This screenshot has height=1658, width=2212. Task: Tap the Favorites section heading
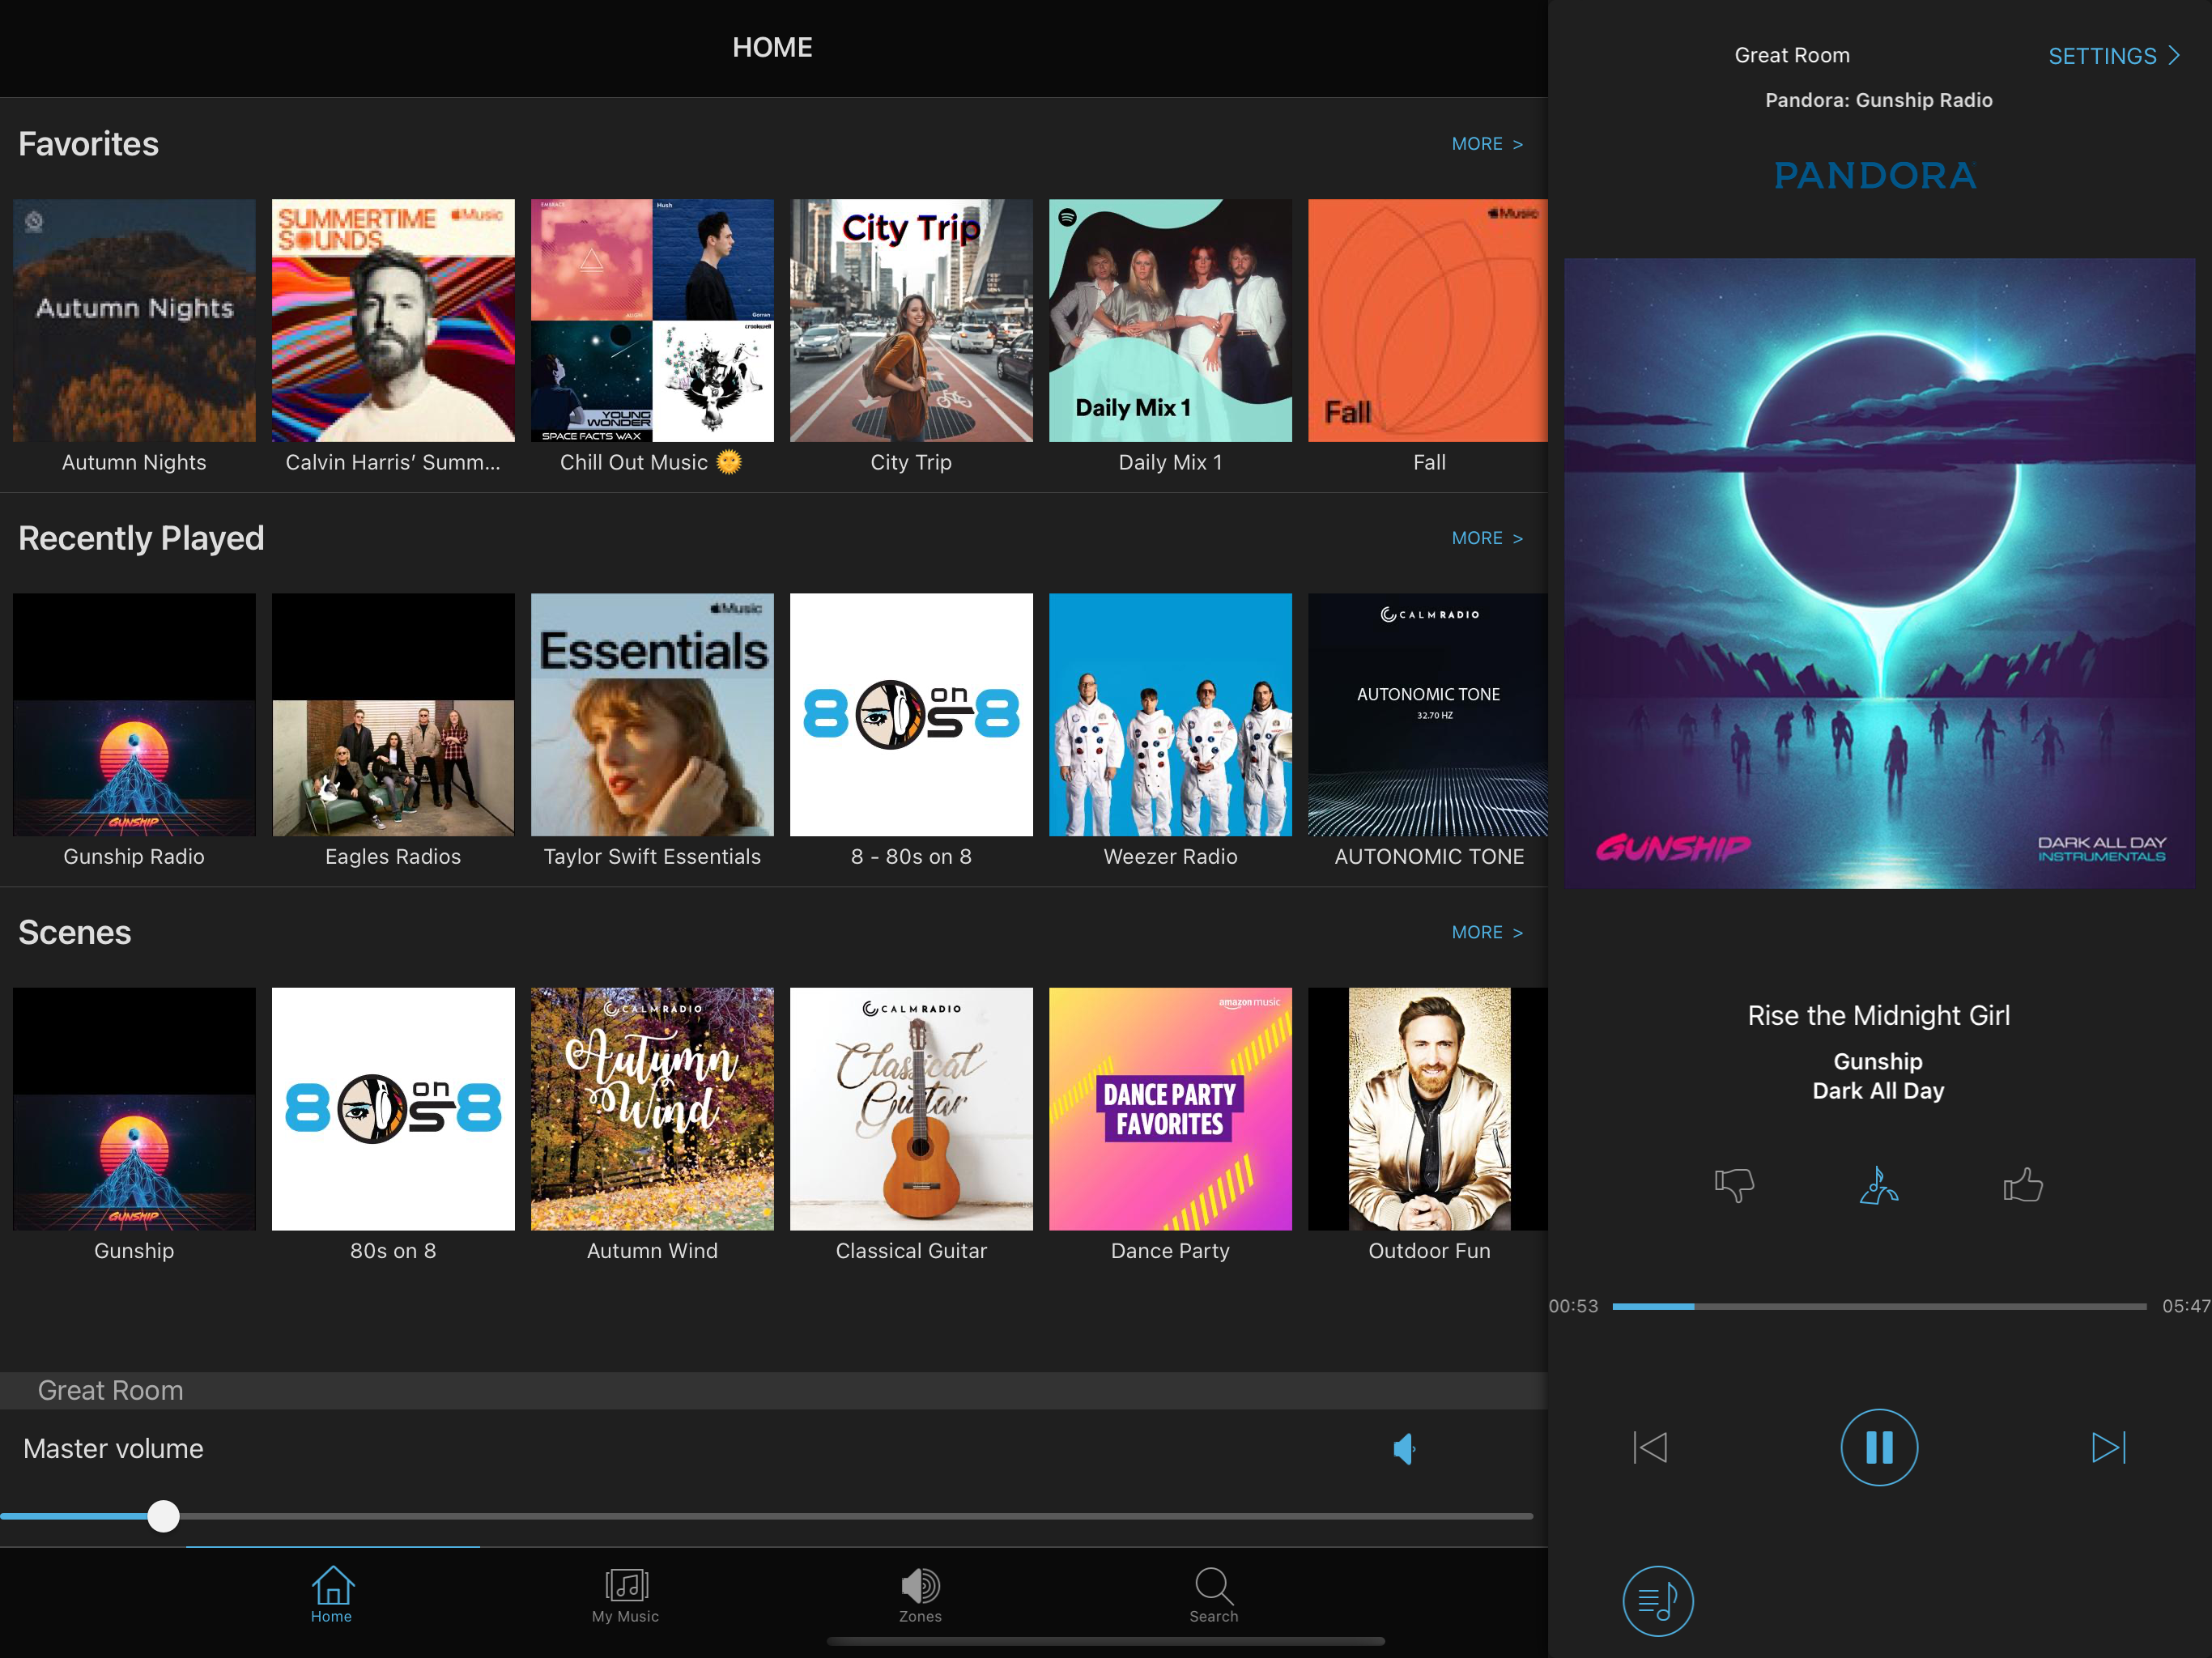coord(88,144)
